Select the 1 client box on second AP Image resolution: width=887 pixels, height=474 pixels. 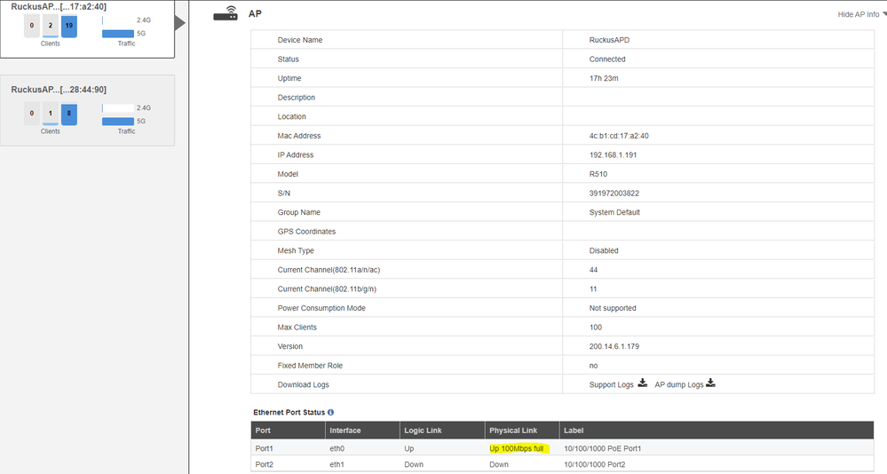(51, 115)
